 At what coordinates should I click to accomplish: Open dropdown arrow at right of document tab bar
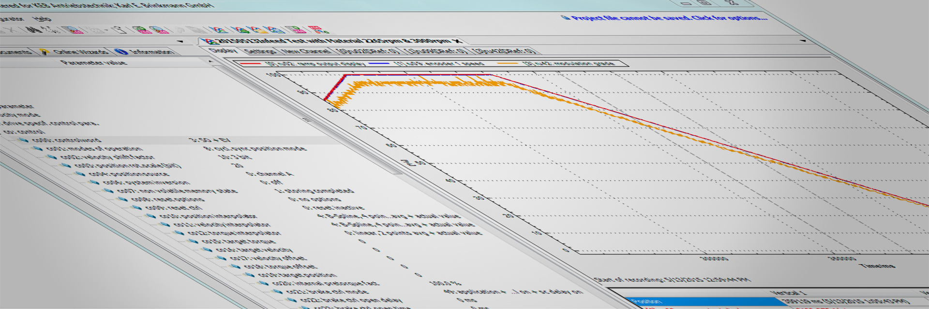(x=803, y=41)
